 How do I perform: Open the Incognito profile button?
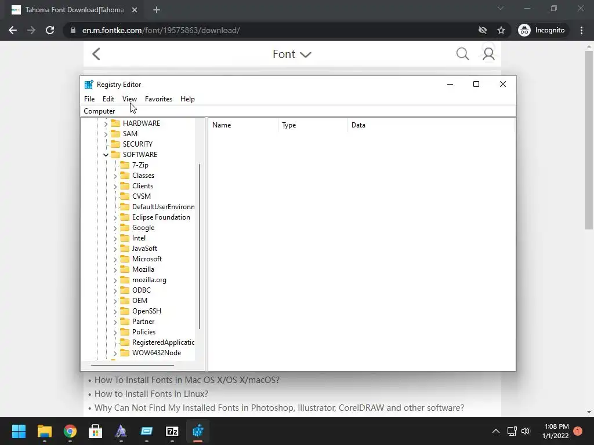coord(542,30)
